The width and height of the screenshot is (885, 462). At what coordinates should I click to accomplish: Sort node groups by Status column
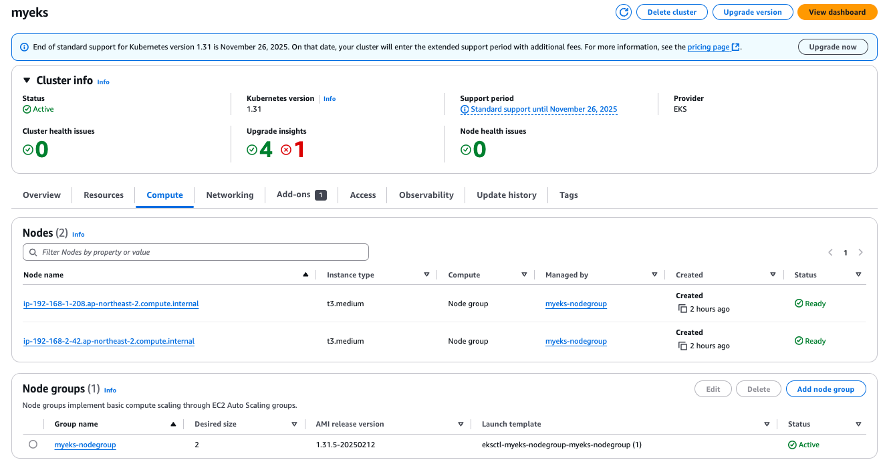858,424
